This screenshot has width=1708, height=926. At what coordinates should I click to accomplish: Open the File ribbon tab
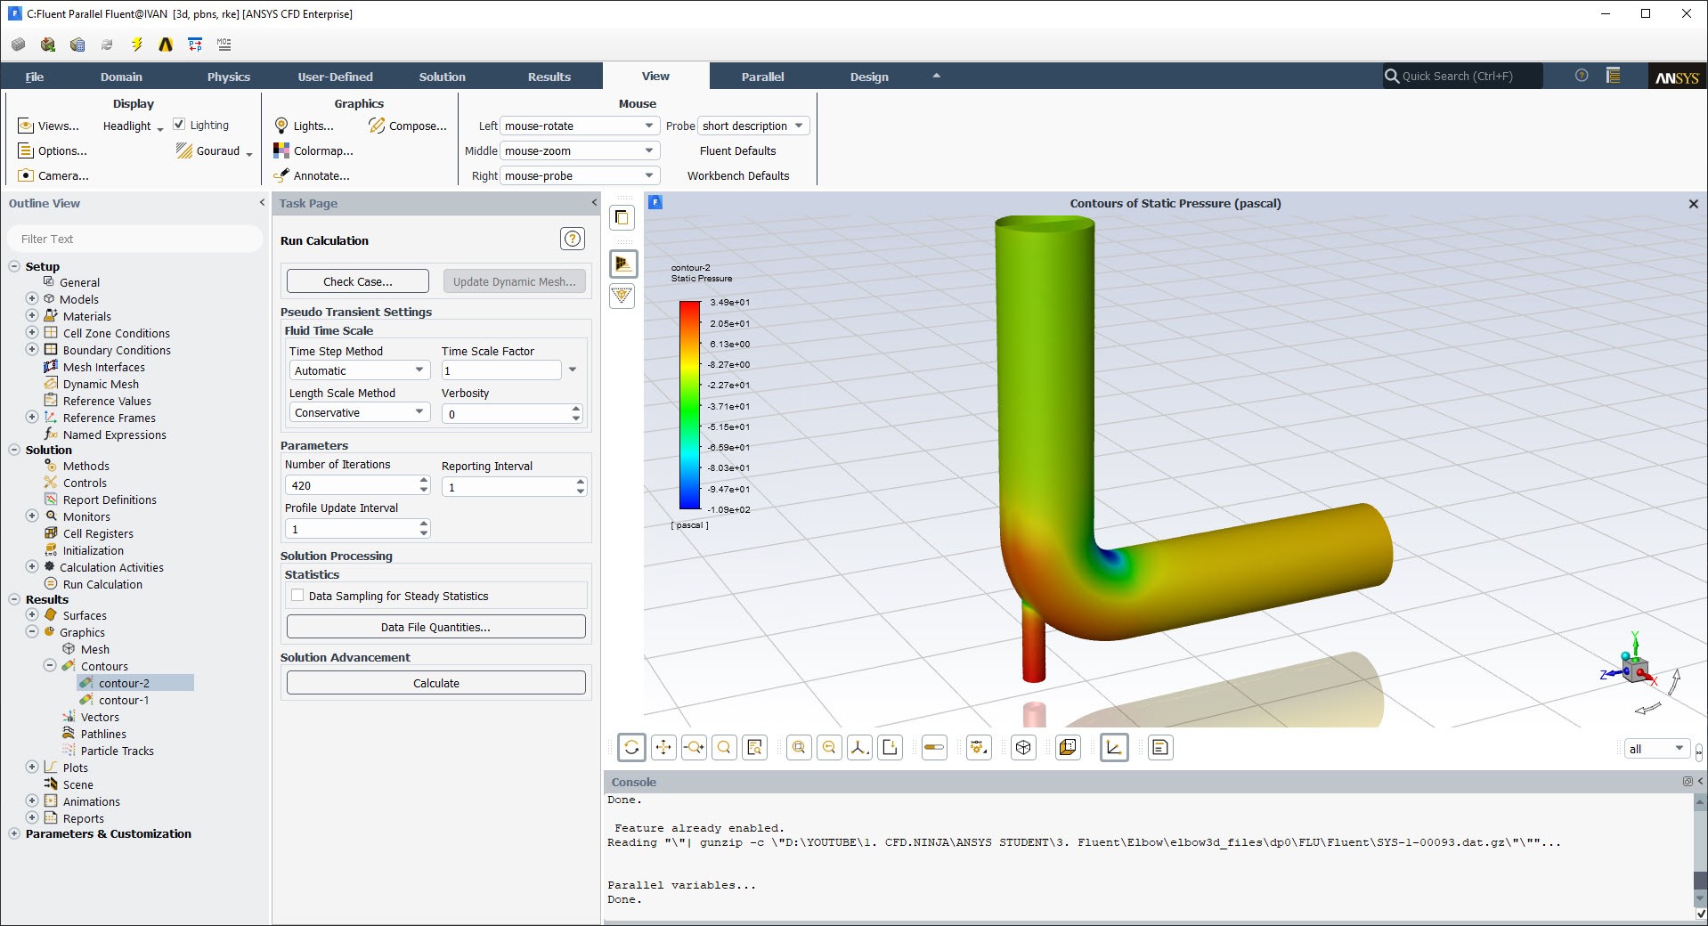tap(35, 77)
